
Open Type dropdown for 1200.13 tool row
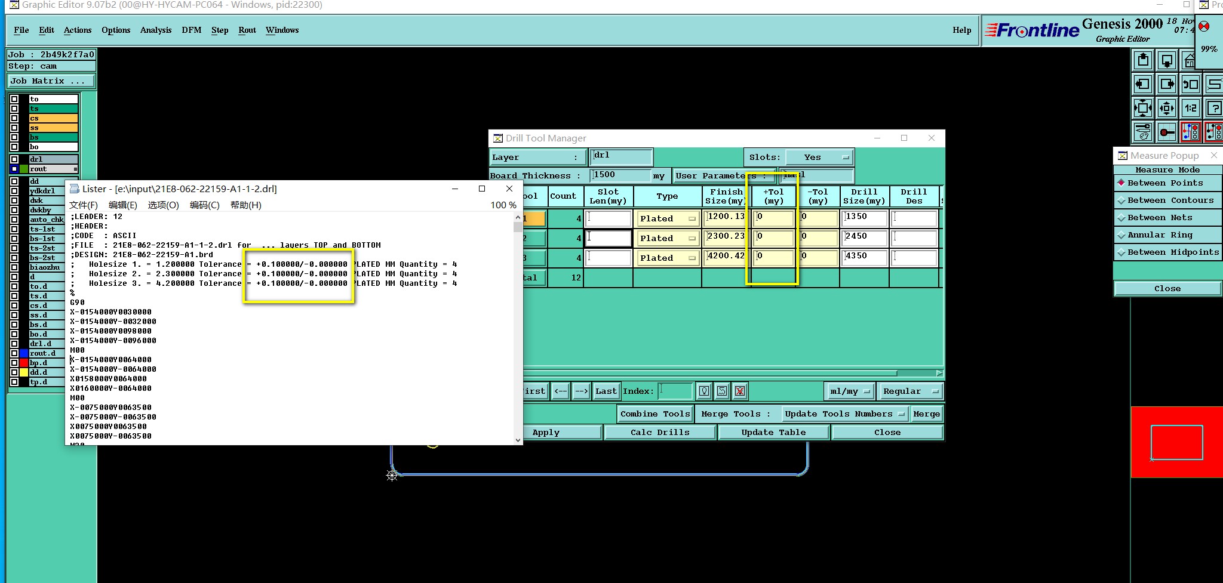coord(668,219)
